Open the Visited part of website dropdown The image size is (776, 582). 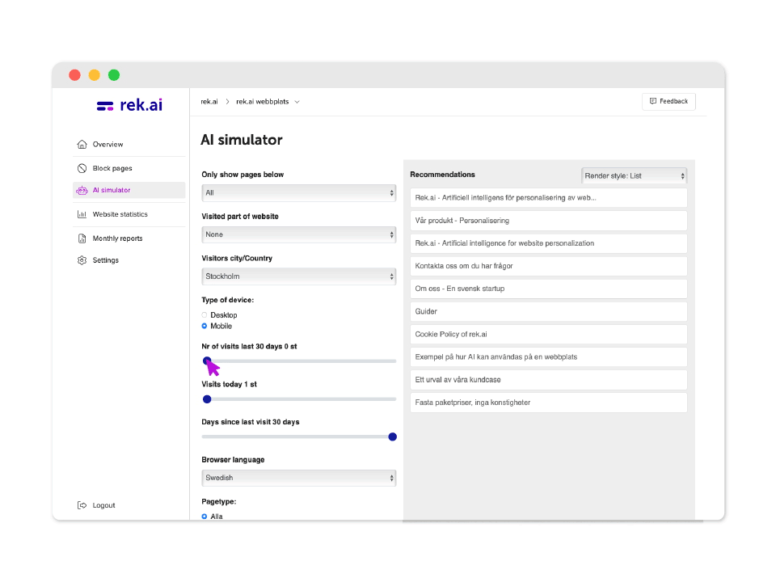(x=299, y=234)
